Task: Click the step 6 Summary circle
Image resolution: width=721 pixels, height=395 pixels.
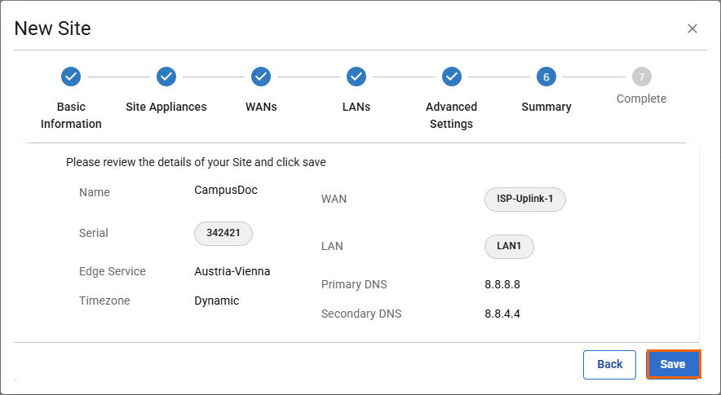Action: [x=546, y=77]
